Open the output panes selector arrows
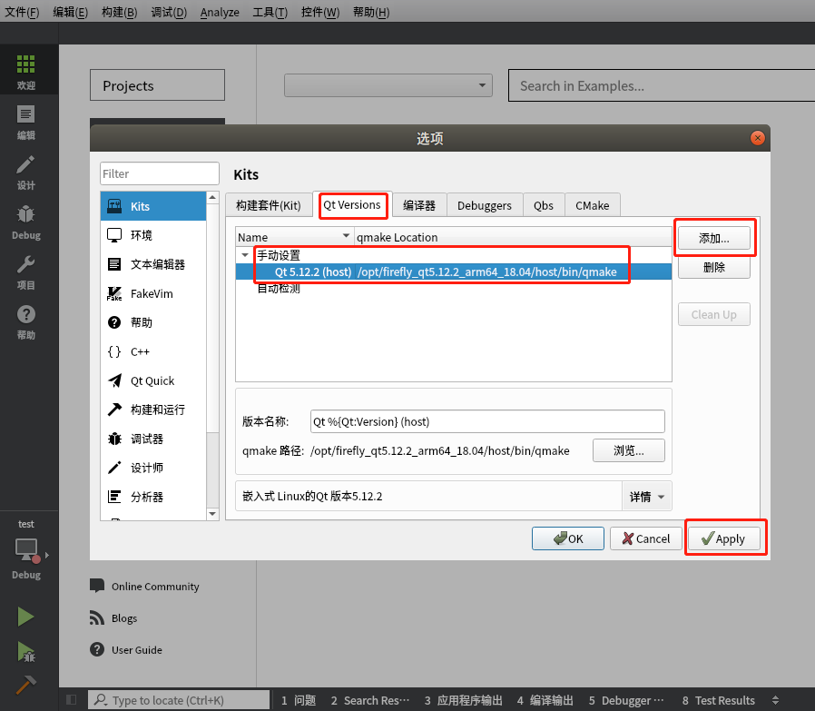815x711 pixels. coord(775,700)
